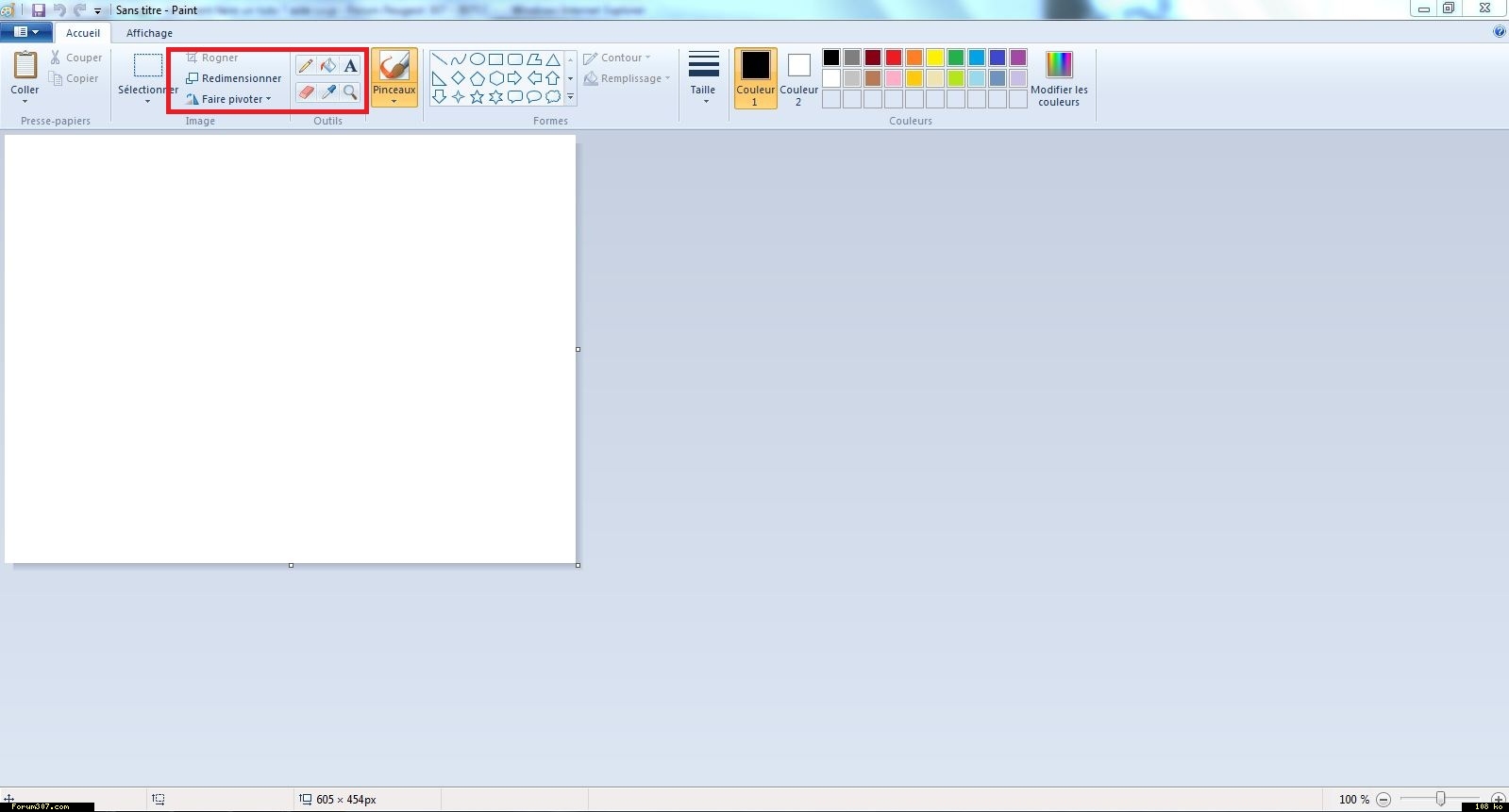
Task: Choose the five-point star shape
Action: (478, 97)
